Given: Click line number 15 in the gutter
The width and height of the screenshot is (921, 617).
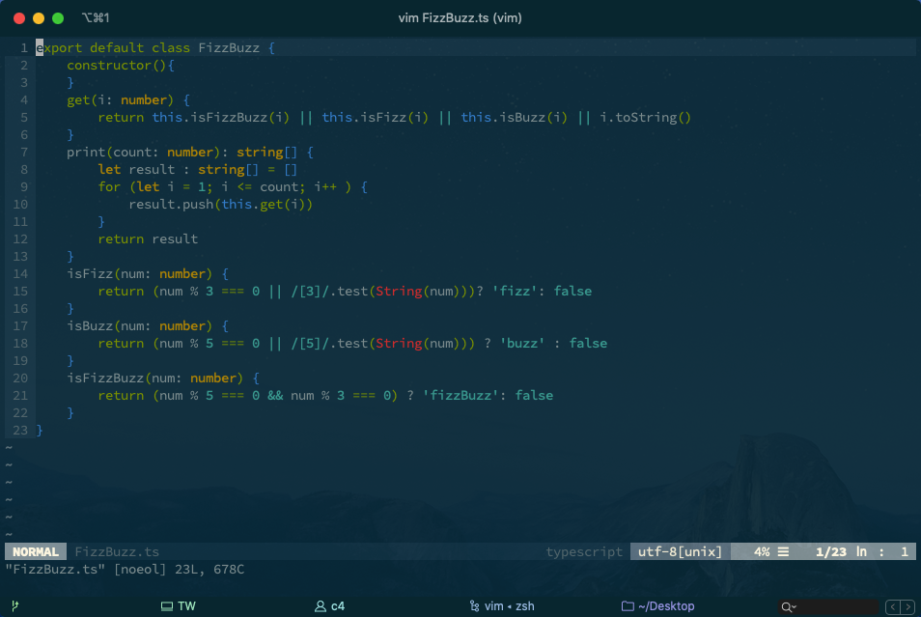Looking at the screenshot, I should (19, 291).
